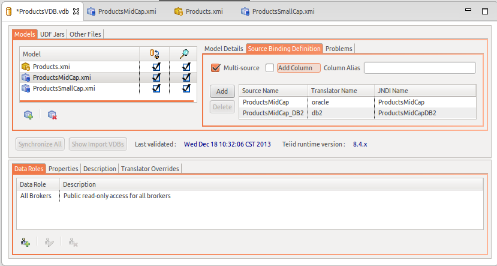Click the Show Import VDBs button
Screen dimensions: 497x266
tap(98, 144)
